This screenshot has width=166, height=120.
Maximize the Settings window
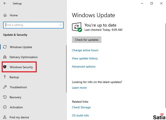pos(152,3)
